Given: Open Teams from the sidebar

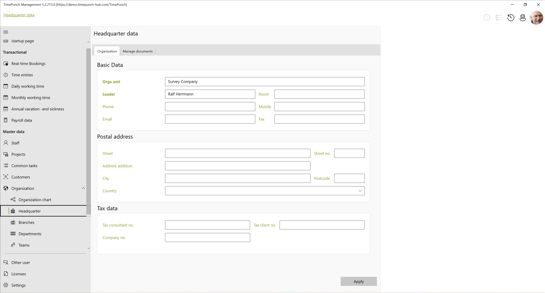Looking at the screenshot, I should [x=43, y=245].
